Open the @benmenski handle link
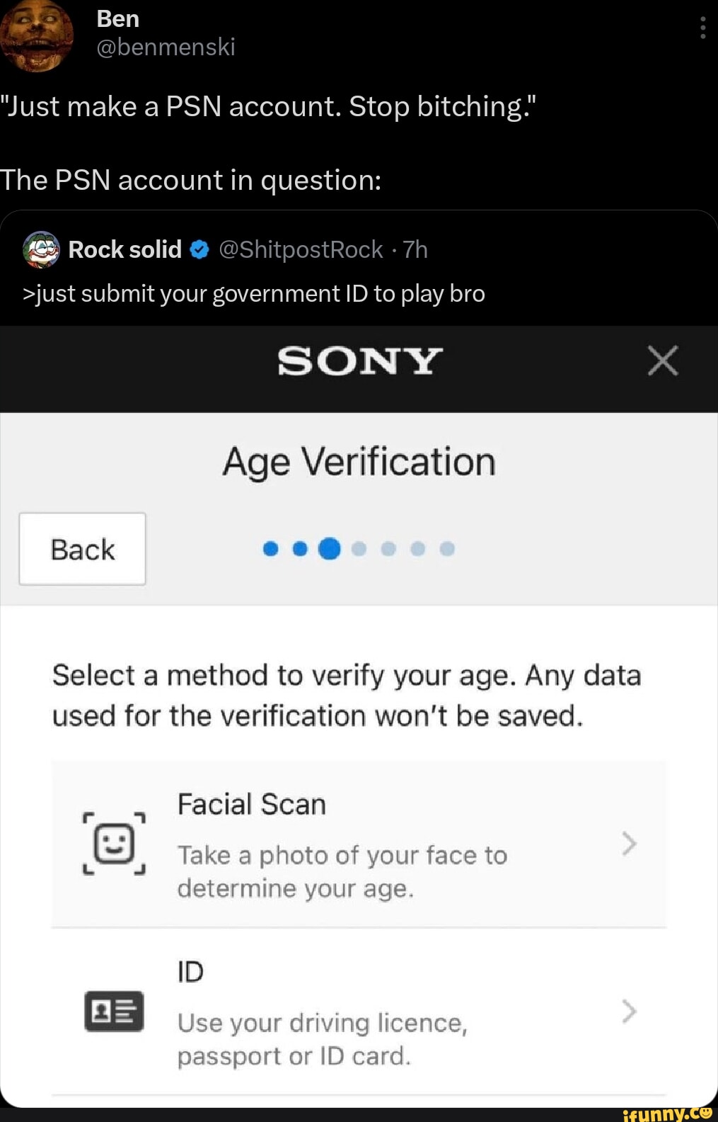Viewport: 718px width, 1122px height. click(x=166, y=47)
